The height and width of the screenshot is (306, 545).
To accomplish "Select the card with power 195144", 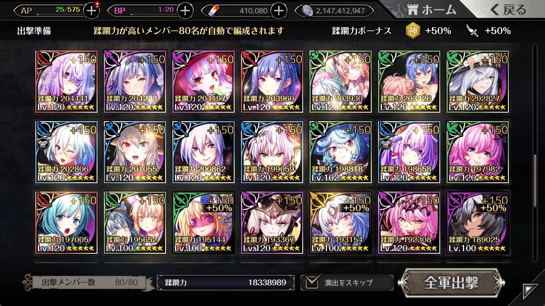I will coord(203,223).
